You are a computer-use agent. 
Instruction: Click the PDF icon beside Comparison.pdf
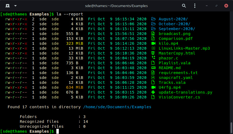pos(153,39)
